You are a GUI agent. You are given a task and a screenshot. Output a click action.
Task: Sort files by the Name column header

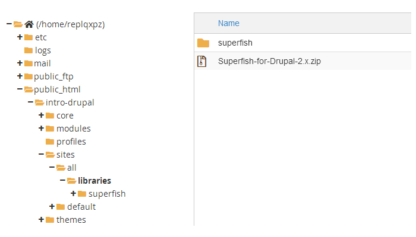coord(228,23)
